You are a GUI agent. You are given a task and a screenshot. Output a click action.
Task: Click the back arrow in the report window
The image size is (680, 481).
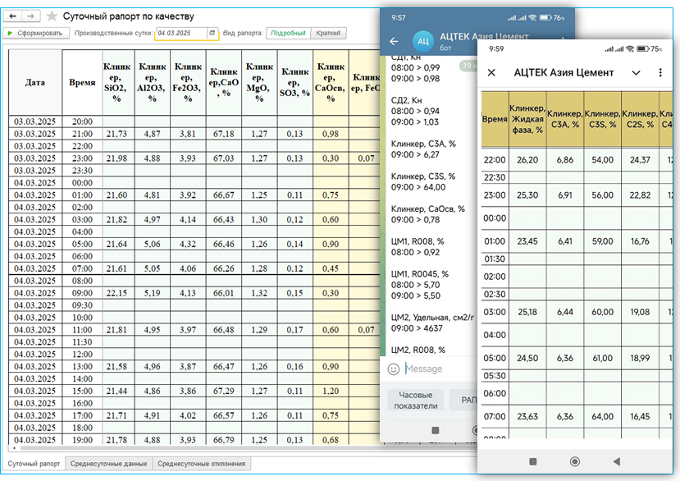(13, 16)
